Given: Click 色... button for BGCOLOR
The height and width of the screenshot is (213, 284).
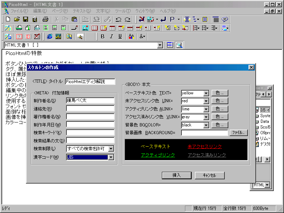Looking at the screenshot, I should (220, 125).
